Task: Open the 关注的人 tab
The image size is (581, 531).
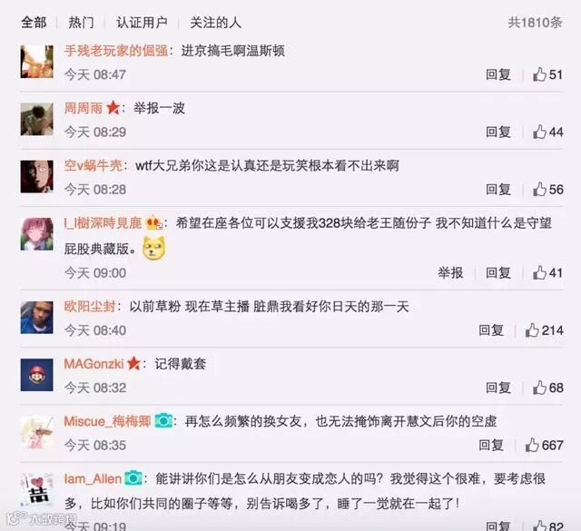Action: click(216, 23)
